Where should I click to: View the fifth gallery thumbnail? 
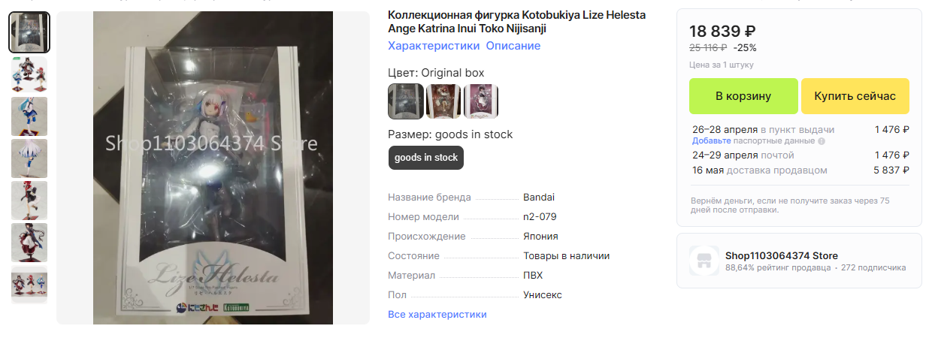click(29, 201)
